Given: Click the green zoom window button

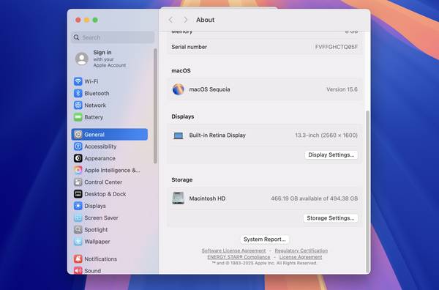Looking at the screenshot, I should tap(95, 20).
